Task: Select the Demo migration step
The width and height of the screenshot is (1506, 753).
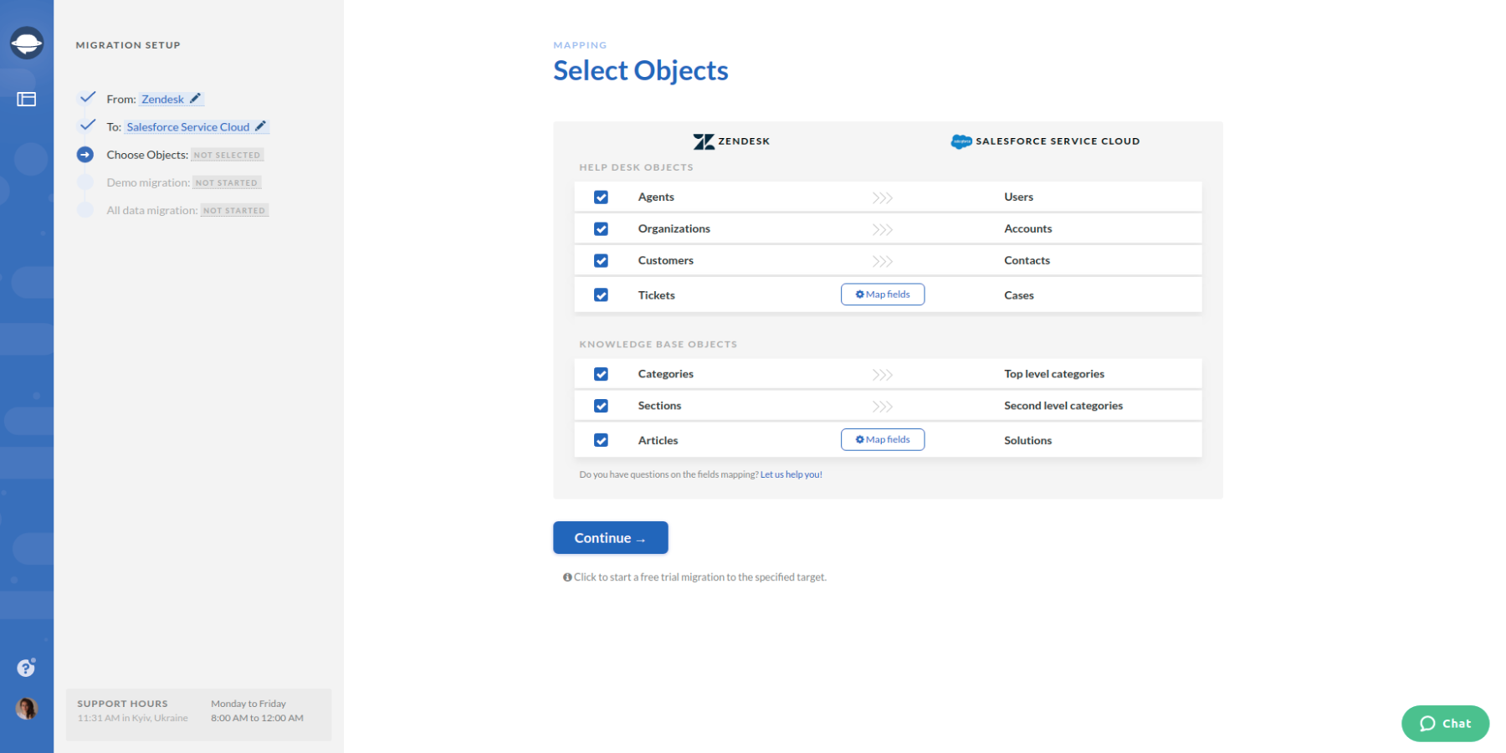Action: point(147,182)
